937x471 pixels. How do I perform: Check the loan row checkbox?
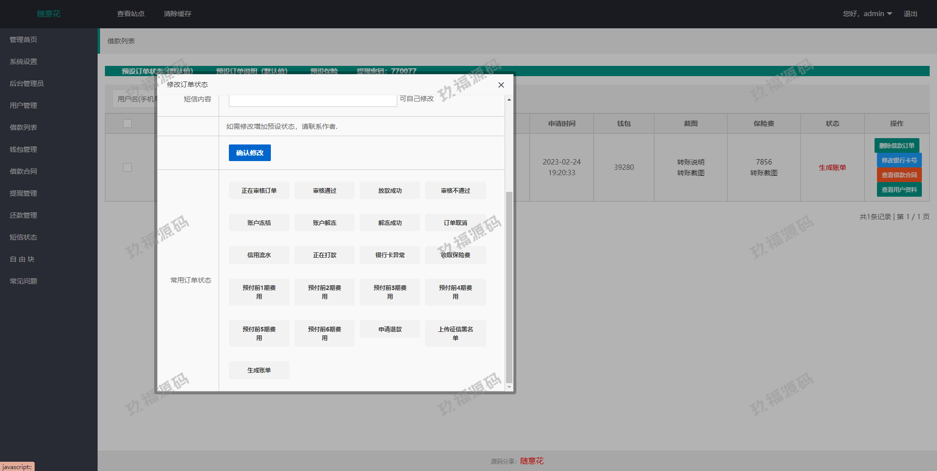pyautogui.click(x=127, y=167)
